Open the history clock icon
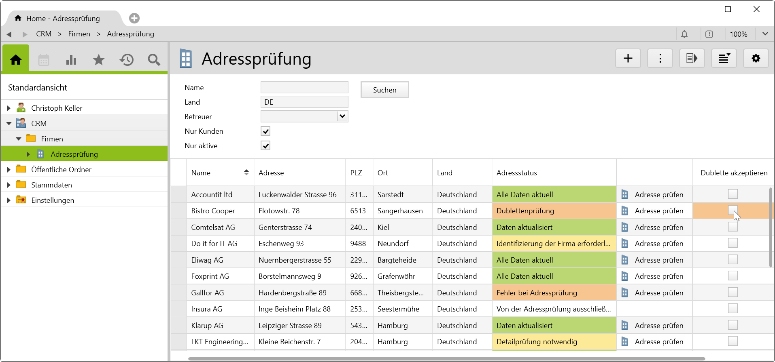Screen dimensions: 775x362 (126, 60)
